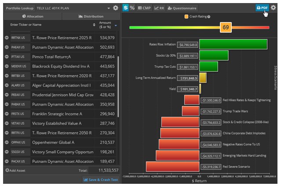285x186 pixels.
Task: Export report with the PDF button
Action: click(x=262, y=7)
